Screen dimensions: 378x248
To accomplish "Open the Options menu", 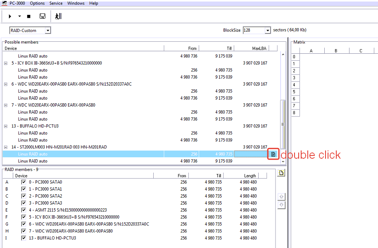I will coord(37,3).
